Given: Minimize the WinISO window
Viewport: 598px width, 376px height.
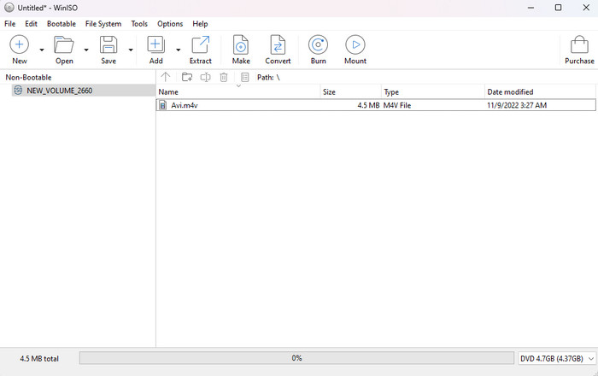Looking at the screenshot, I should (x=531, y=8).
